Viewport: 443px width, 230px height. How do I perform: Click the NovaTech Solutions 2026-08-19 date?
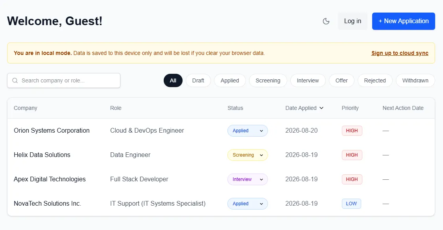pyautogui.click(x=301, y=203)
